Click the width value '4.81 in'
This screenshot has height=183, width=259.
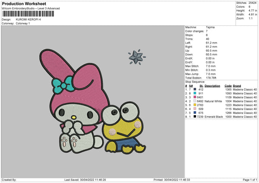pos(253,15)
